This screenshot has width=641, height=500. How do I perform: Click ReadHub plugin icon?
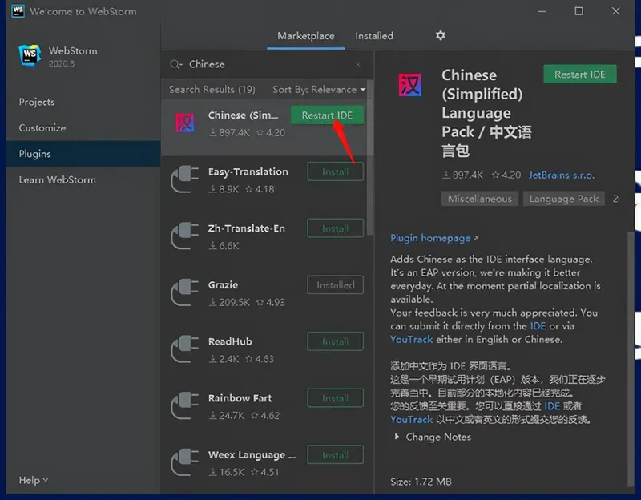[x=185, y=349]
